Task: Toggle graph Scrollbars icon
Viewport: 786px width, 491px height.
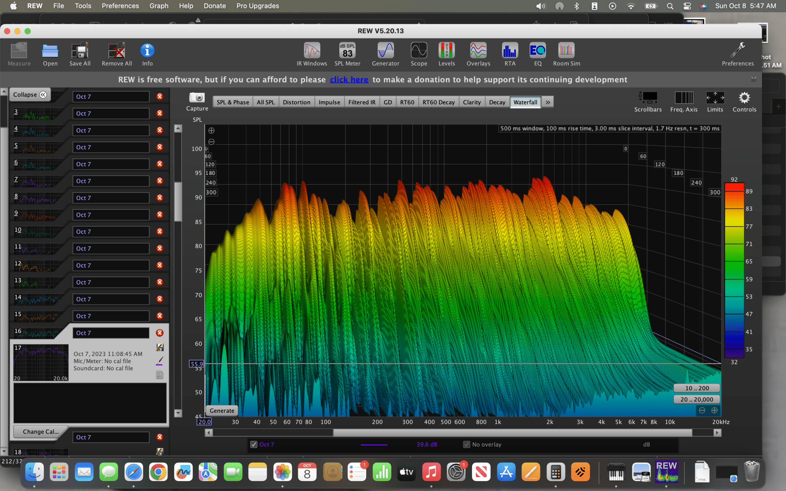Action: pyautogui.click(x=648, y=102)
